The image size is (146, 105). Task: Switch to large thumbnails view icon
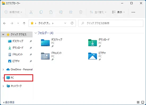(143, 102)
